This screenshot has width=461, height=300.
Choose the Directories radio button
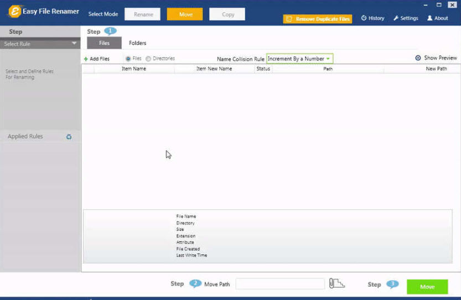pyautogui.click(x=148, y=59)
